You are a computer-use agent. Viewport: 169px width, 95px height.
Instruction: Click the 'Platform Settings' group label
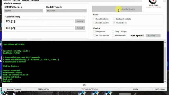(12, 3)
